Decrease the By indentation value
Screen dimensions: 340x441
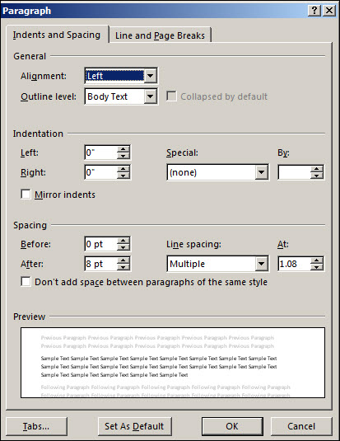(x=317, y=176)
